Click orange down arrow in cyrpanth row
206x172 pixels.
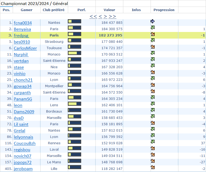pos(152,91)
